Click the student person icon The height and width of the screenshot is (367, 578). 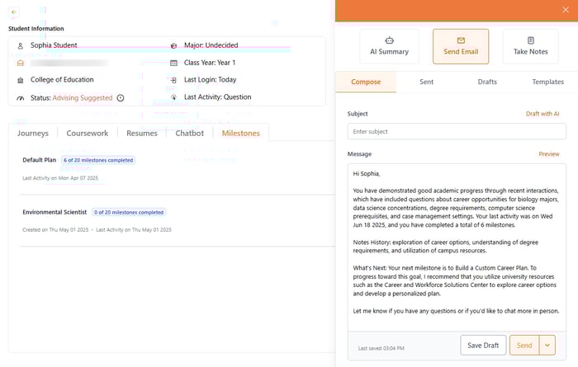pos(21,45)
